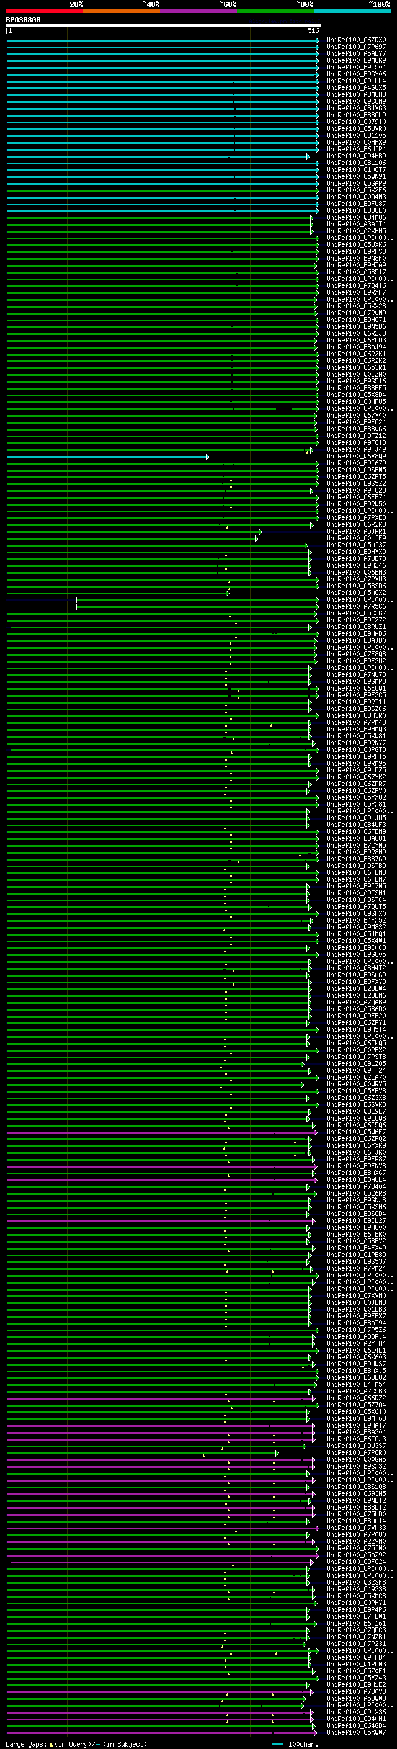Select label UniRef100_A2XHN5
397x1749 pixels.
356,231
